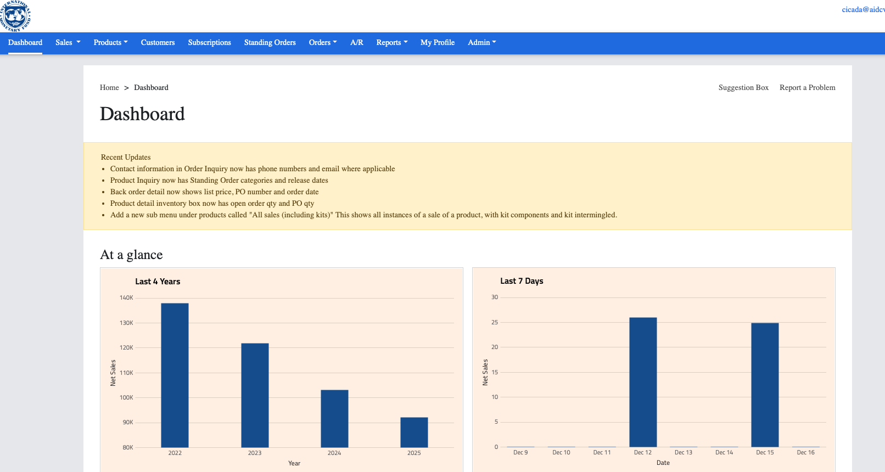Go to Subscriptions
This screenshot has width=885, height=472.
pos(209,42)
